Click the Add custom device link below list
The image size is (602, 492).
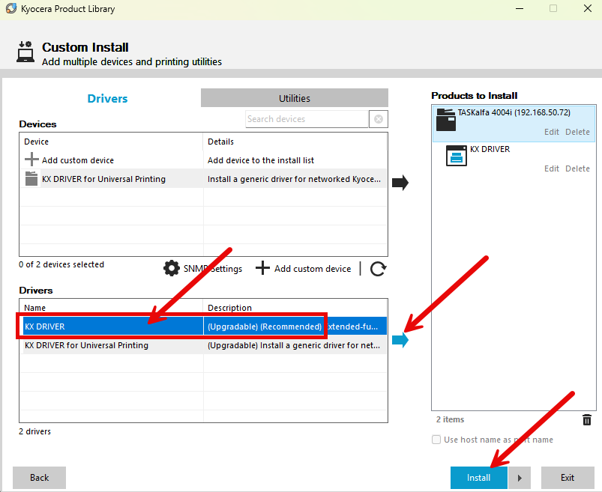coord(313,269)
